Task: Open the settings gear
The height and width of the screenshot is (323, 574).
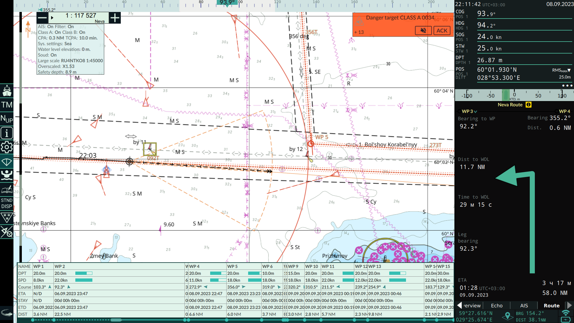Action: 7,147
